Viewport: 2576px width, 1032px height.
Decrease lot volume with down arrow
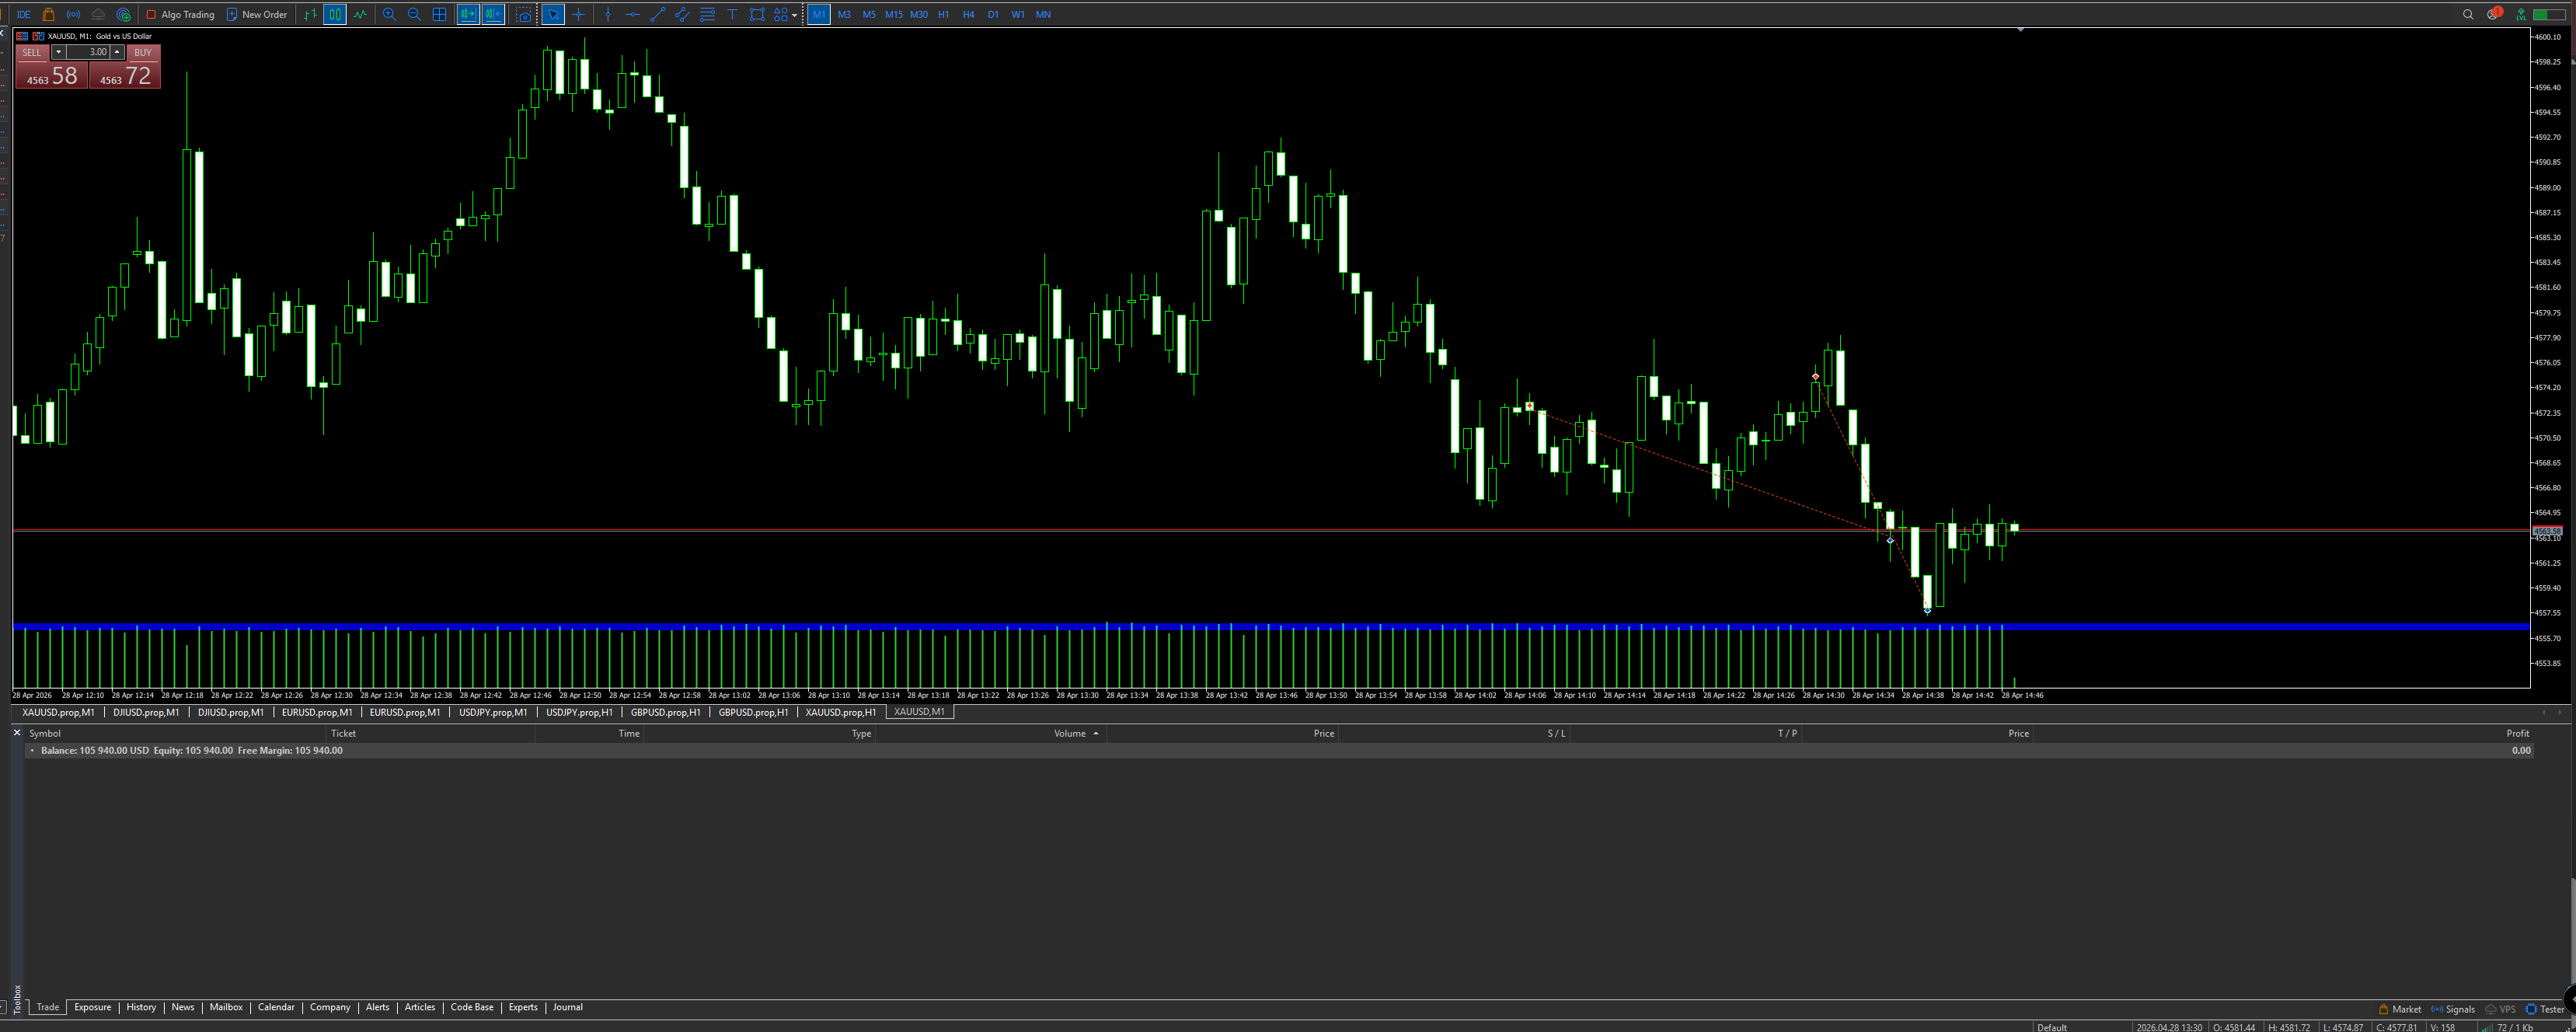pos(58,52)
